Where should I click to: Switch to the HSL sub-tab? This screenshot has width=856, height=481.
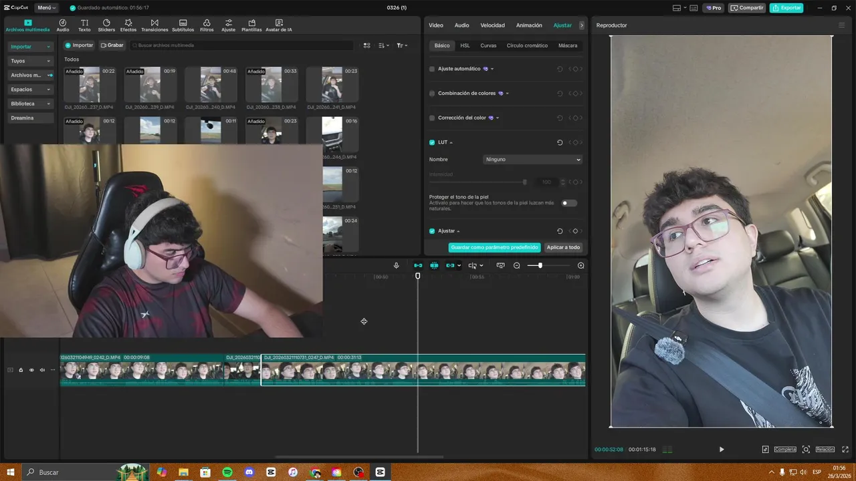pos(465,45)
